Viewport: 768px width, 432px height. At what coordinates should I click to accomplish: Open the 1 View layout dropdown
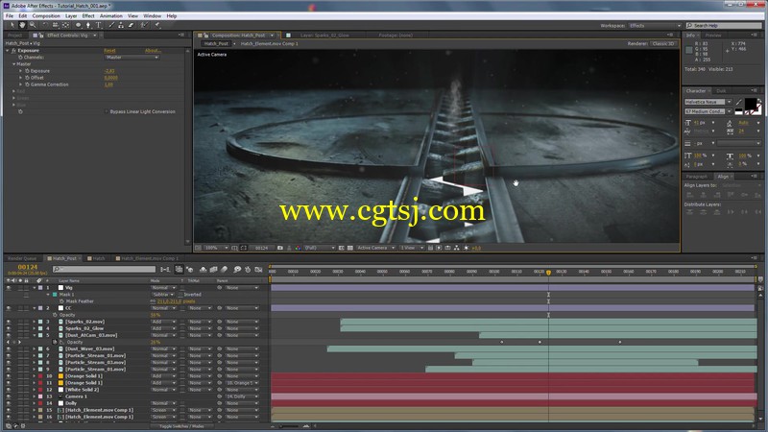point(412,248)
